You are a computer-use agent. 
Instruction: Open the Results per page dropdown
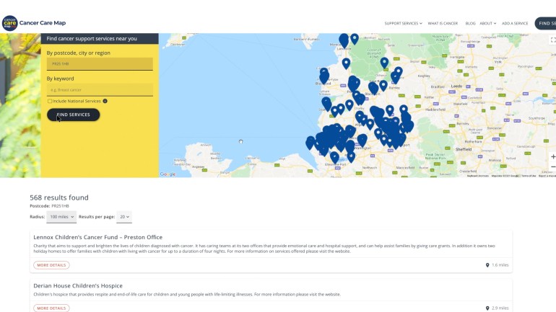pyautogui.click(x=124, y=217)
